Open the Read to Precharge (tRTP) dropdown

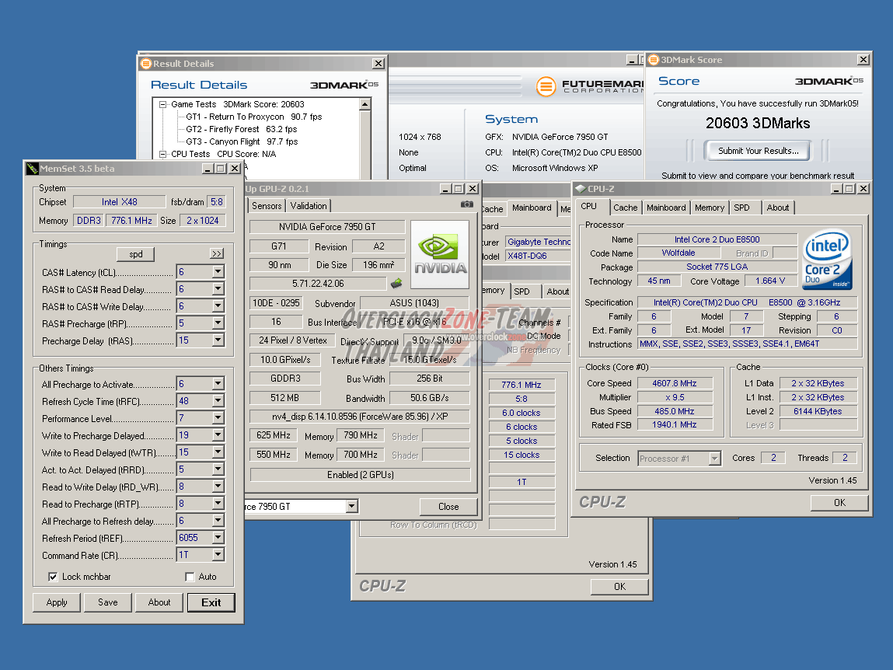218,503
